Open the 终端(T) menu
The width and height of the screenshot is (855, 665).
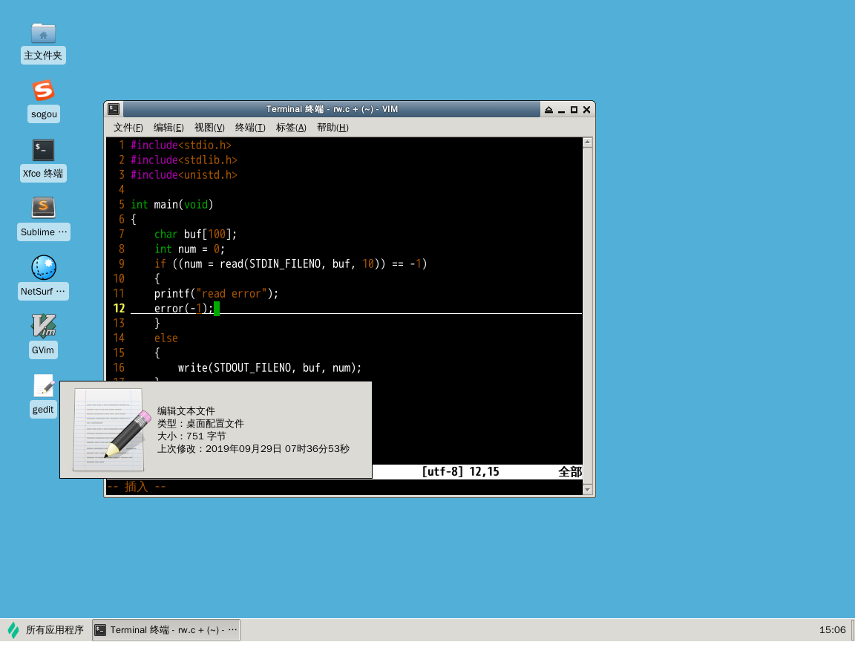pos(250,128)
